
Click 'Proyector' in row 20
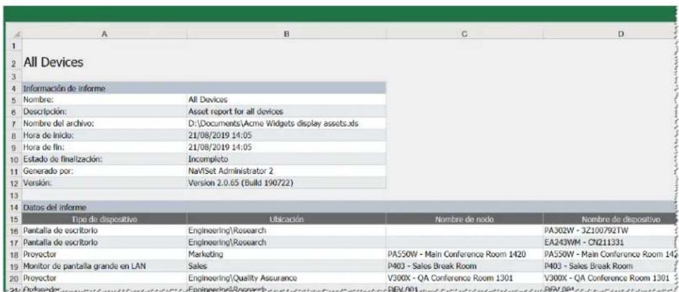[104, 278]
